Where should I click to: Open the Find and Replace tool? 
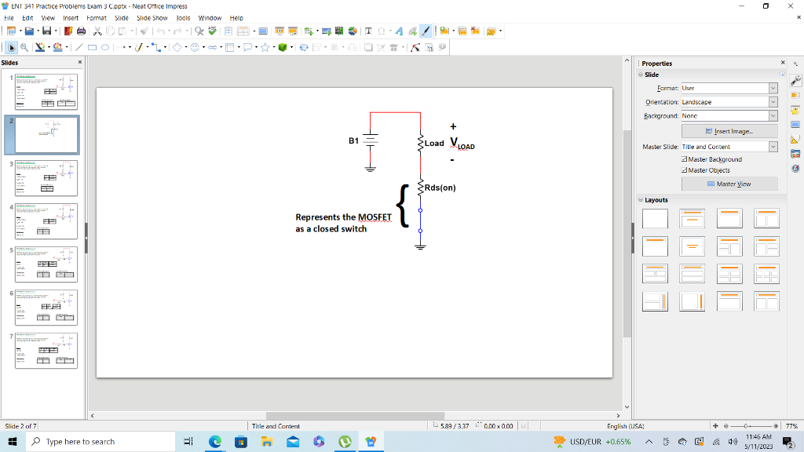pyautogui.click(x=199, y=31)
